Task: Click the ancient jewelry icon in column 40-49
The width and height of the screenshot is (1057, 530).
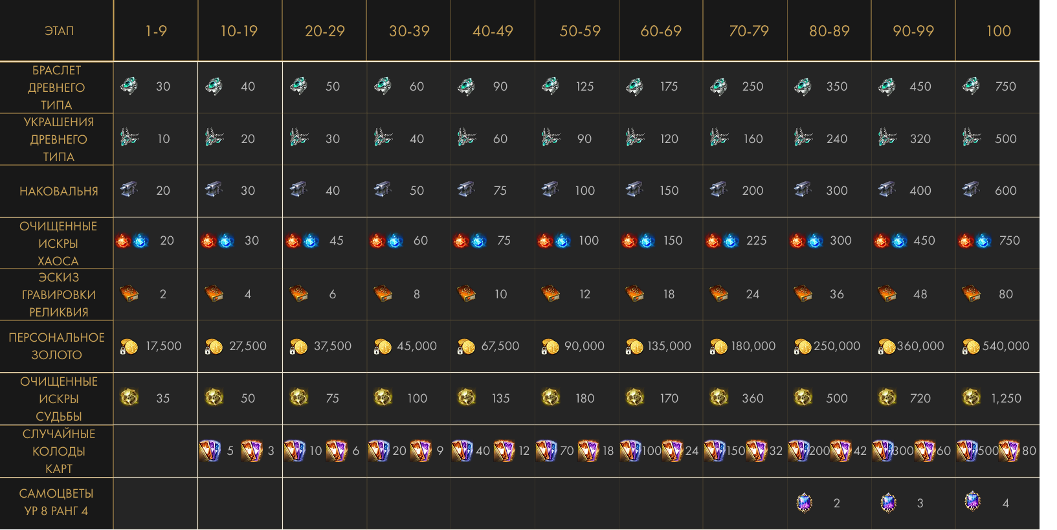Action: [x=466, y=138]
